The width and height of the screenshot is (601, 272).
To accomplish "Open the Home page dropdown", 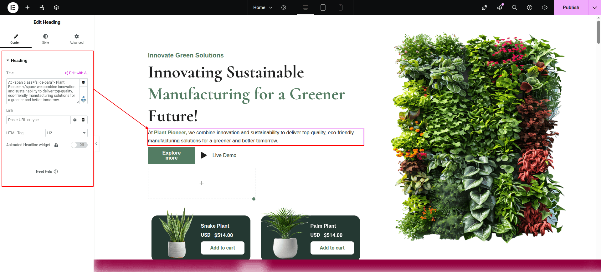I will 263,7.
